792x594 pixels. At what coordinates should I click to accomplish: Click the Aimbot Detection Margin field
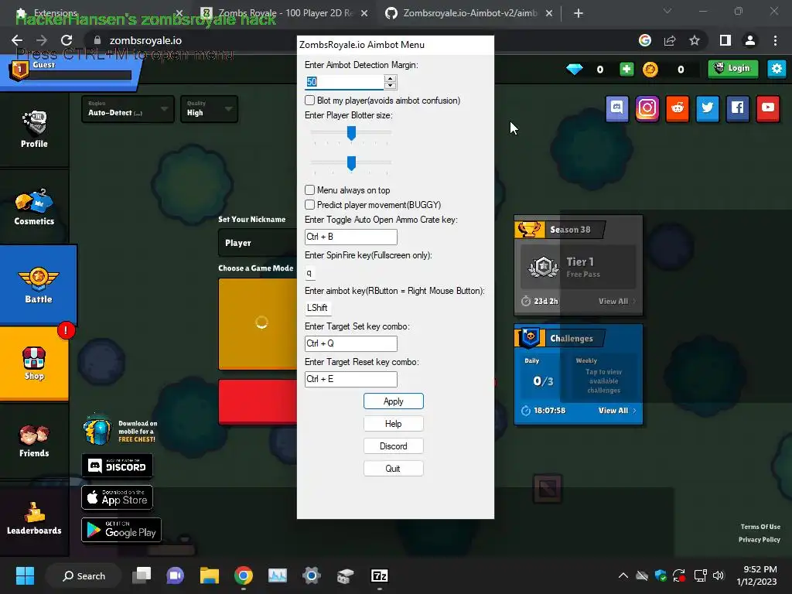(x=345, y=82)
